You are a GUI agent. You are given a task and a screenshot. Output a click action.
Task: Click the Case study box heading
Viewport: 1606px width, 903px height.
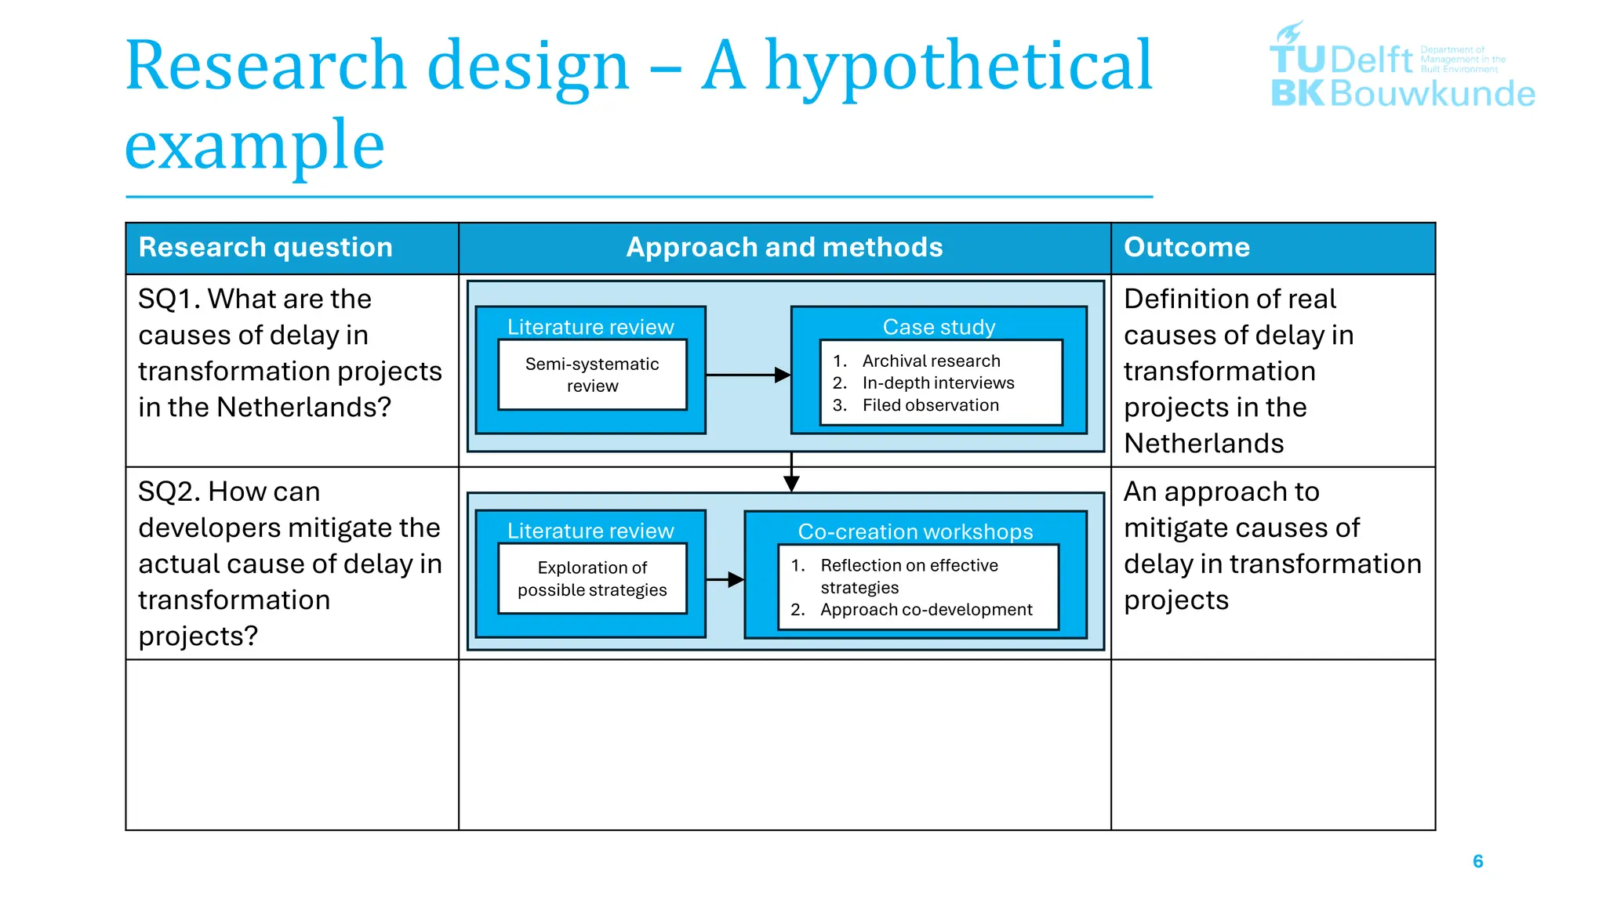pos(939,326)
